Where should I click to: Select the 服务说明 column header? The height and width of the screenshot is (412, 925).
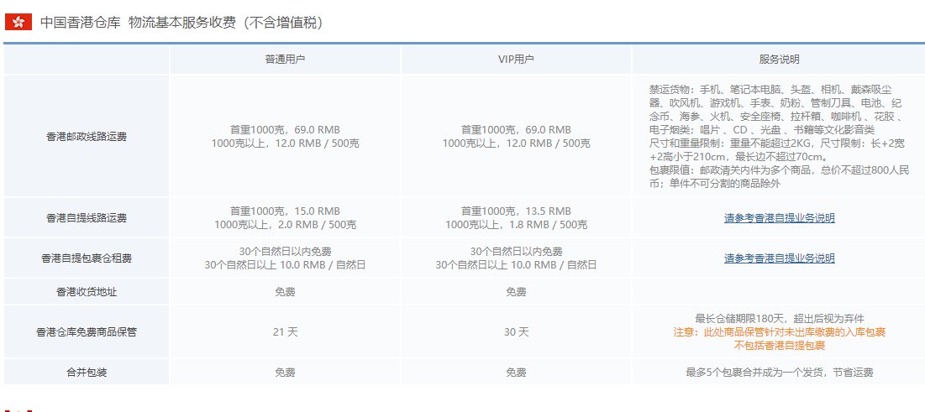pos(780,60)
